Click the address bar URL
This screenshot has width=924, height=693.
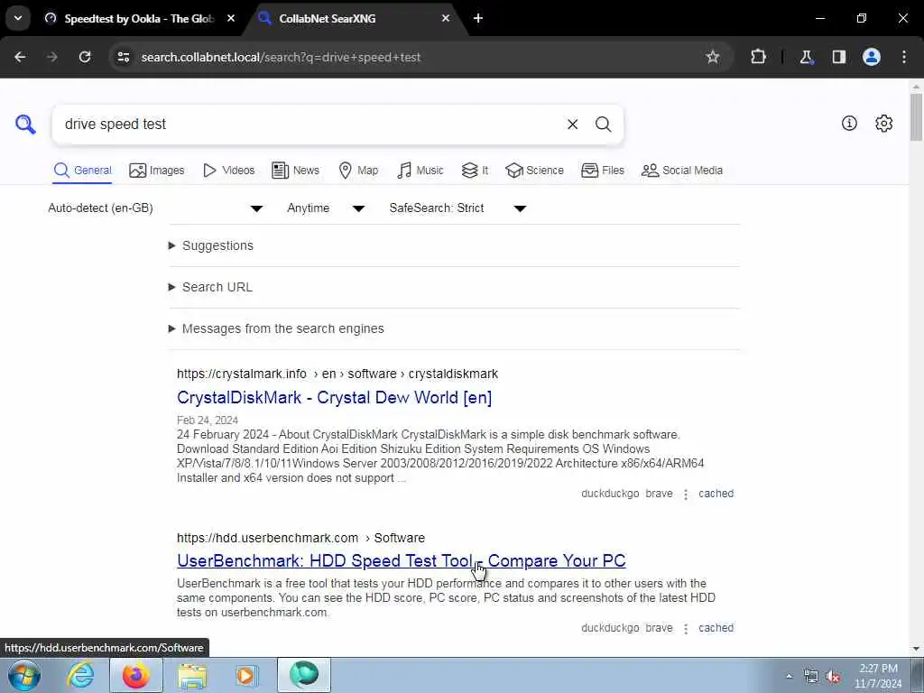[x=281, y=57]
